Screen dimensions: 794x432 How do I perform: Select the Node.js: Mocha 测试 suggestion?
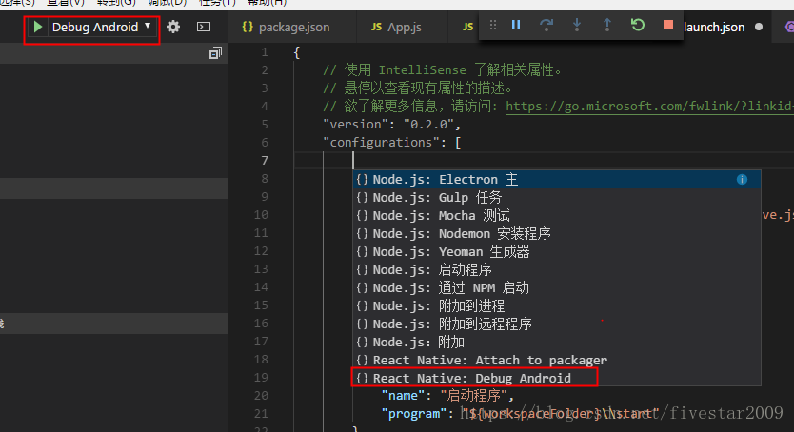[x=557, y=215]
